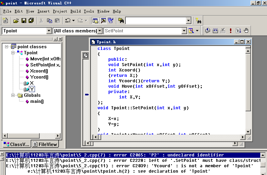267x175 pixels.
Task: Click class tree horizontal scroll right arrow
Action: 58,136
